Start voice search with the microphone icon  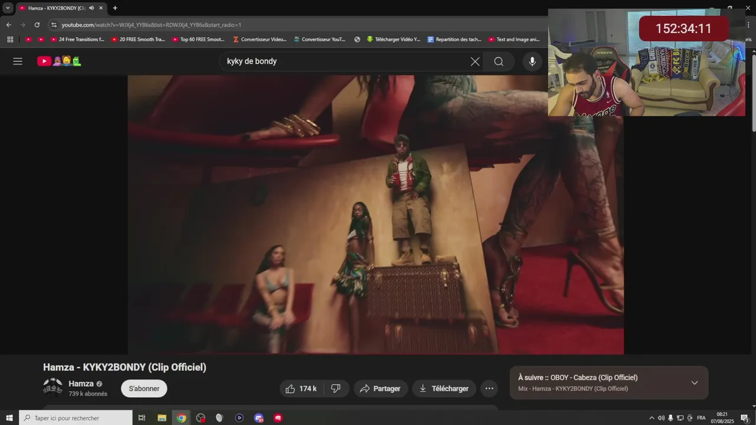point(532,61)
